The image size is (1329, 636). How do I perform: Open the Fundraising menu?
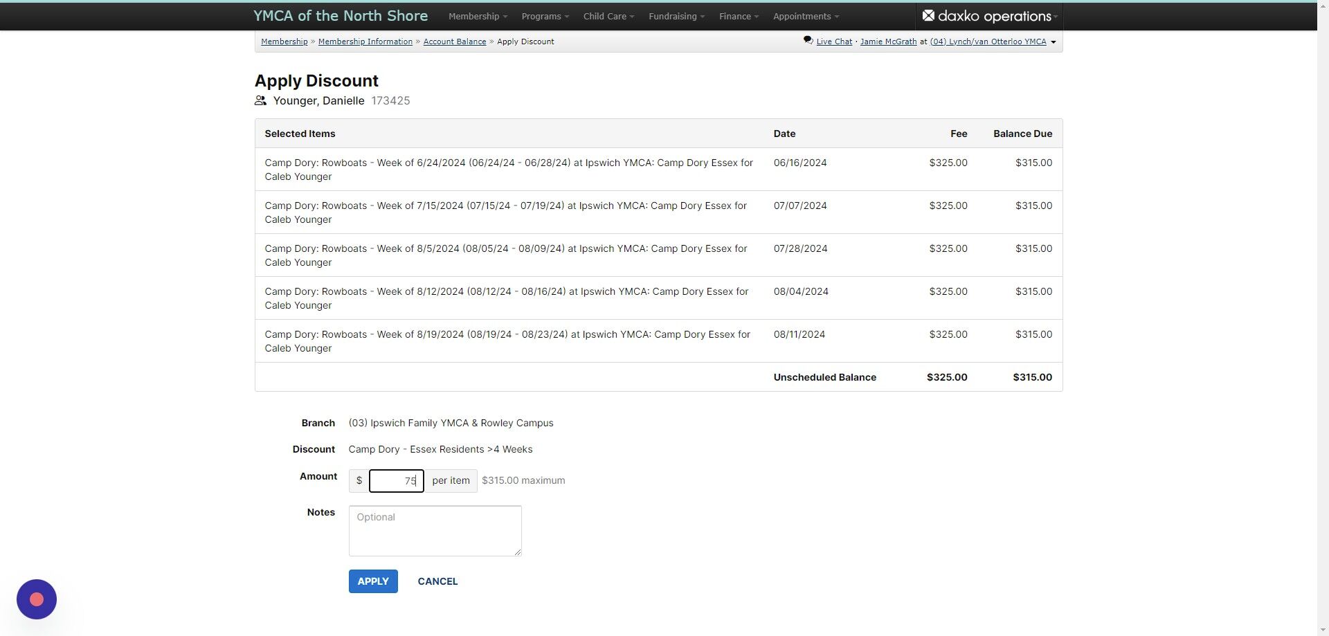tap(676, 16)
